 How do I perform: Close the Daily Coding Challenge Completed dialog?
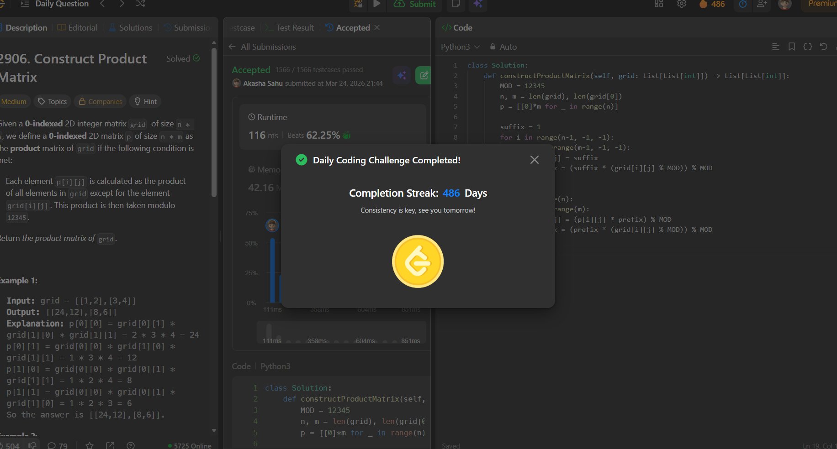point(534,160)
